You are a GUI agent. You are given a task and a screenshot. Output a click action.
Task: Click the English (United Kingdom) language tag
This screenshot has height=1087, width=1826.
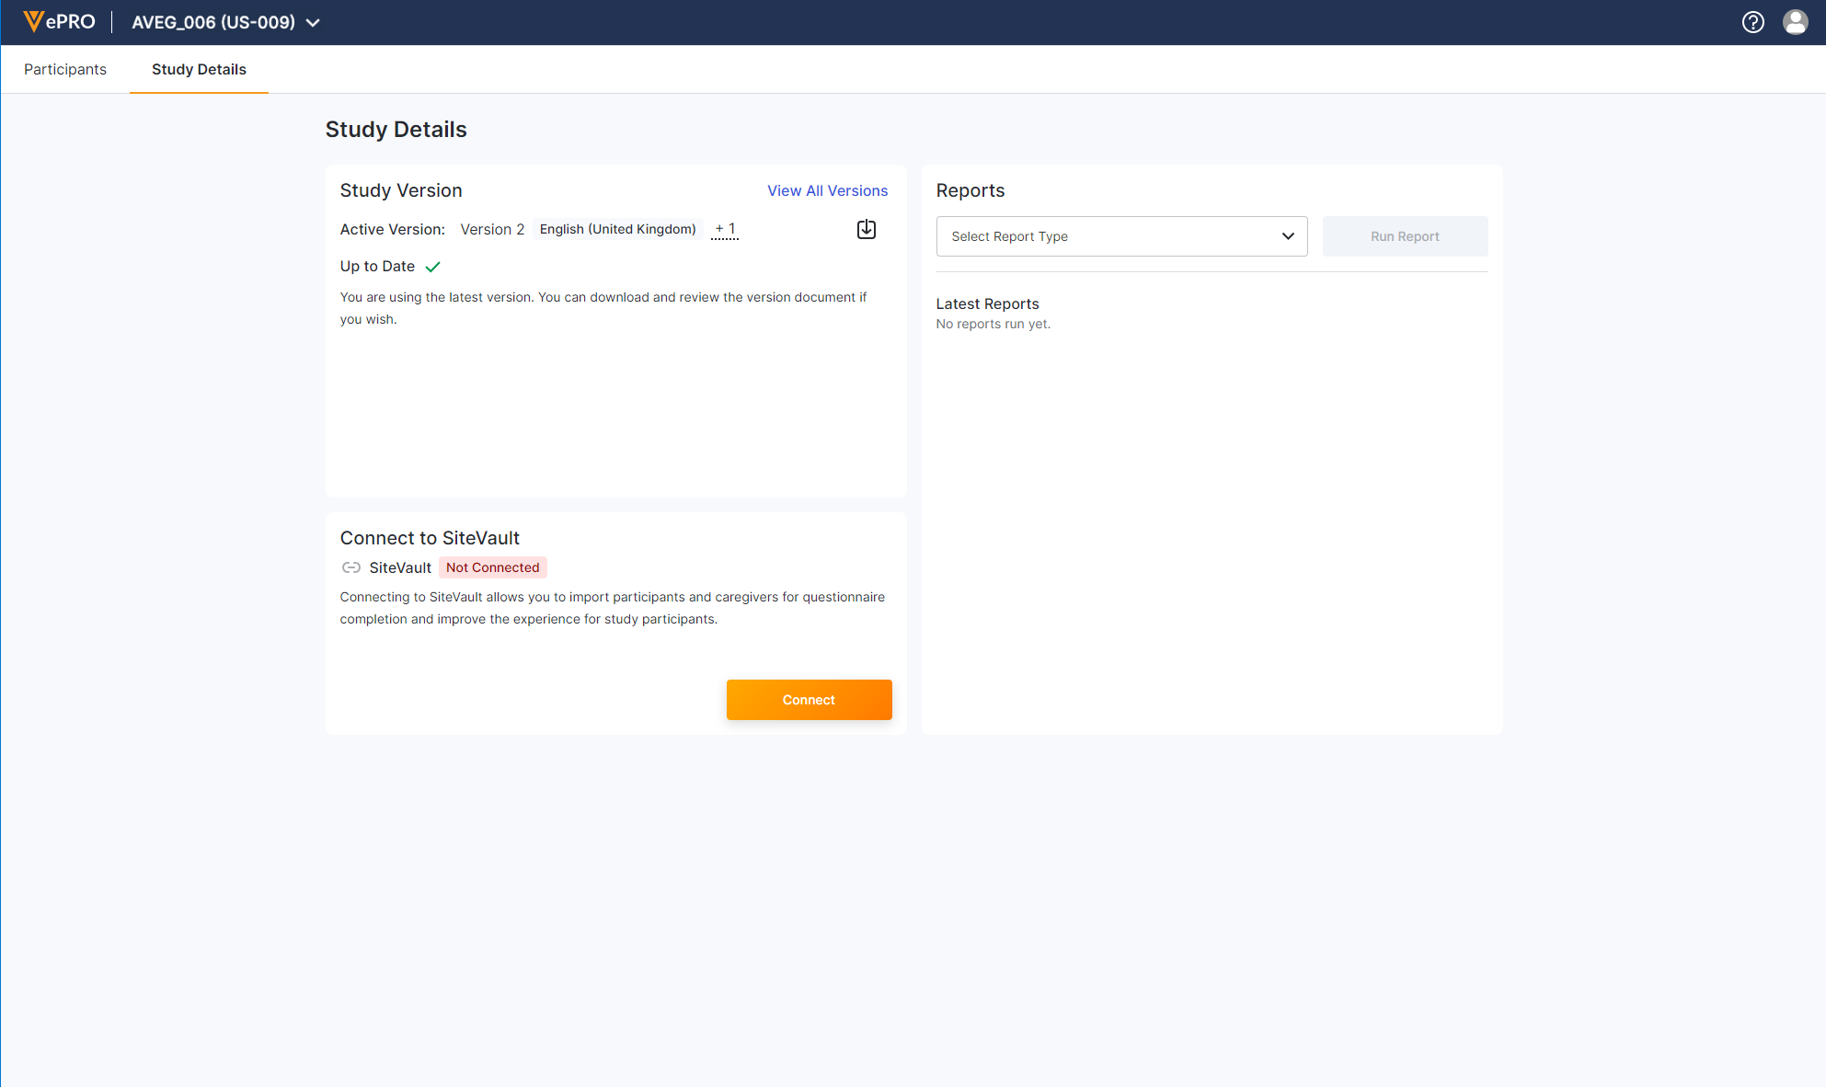tap(617, 229)
